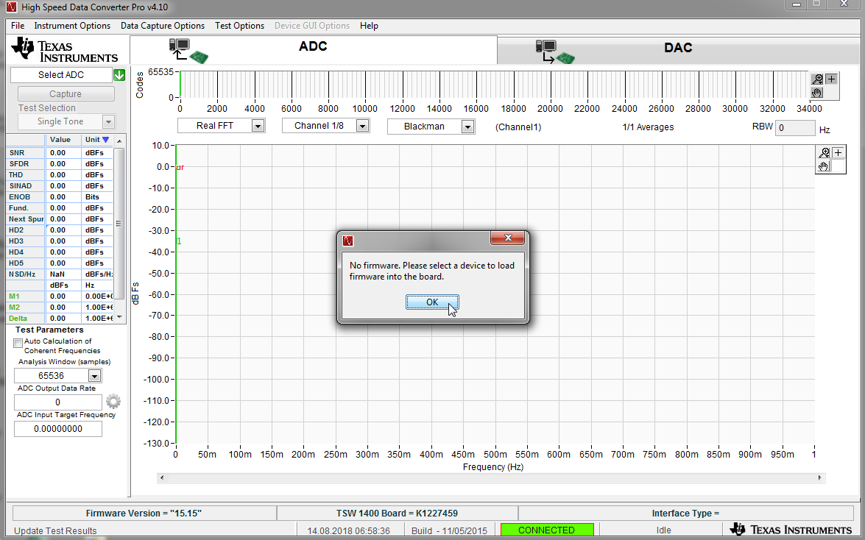865x540 pixels.
Task: Select crosshair cursor tool on Codes graph palette
Action: pos(831,79)
